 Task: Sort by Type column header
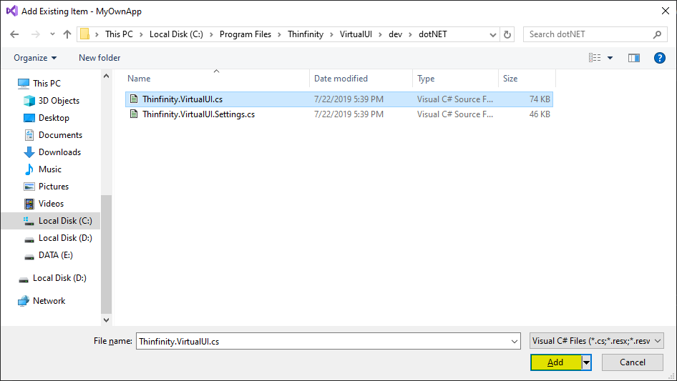(x=426, y=79)
